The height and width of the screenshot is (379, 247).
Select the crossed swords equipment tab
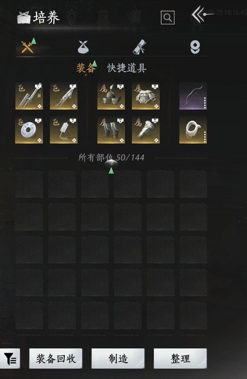(28, 47)
